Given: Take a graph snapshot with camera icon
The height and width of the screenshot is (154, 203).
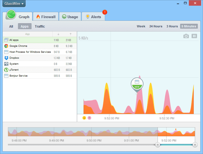Looking at the screenshot, I should click(x=186, y=36).
